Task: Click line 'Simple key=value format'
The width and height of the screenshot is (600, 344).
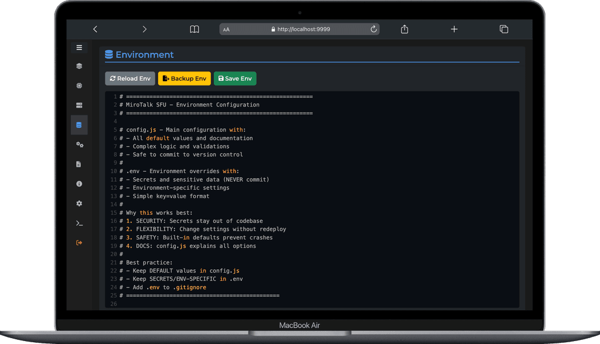Action: [171, 196]
